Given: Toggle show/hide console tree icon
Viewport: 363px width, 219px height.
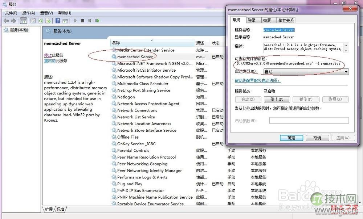Looking at the screenshot, I should pyautogui.click(x=23, y=21).
